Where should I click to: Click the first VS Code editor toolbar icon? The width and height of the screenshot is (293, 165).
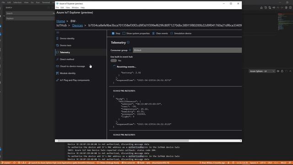tap(261, 8)
